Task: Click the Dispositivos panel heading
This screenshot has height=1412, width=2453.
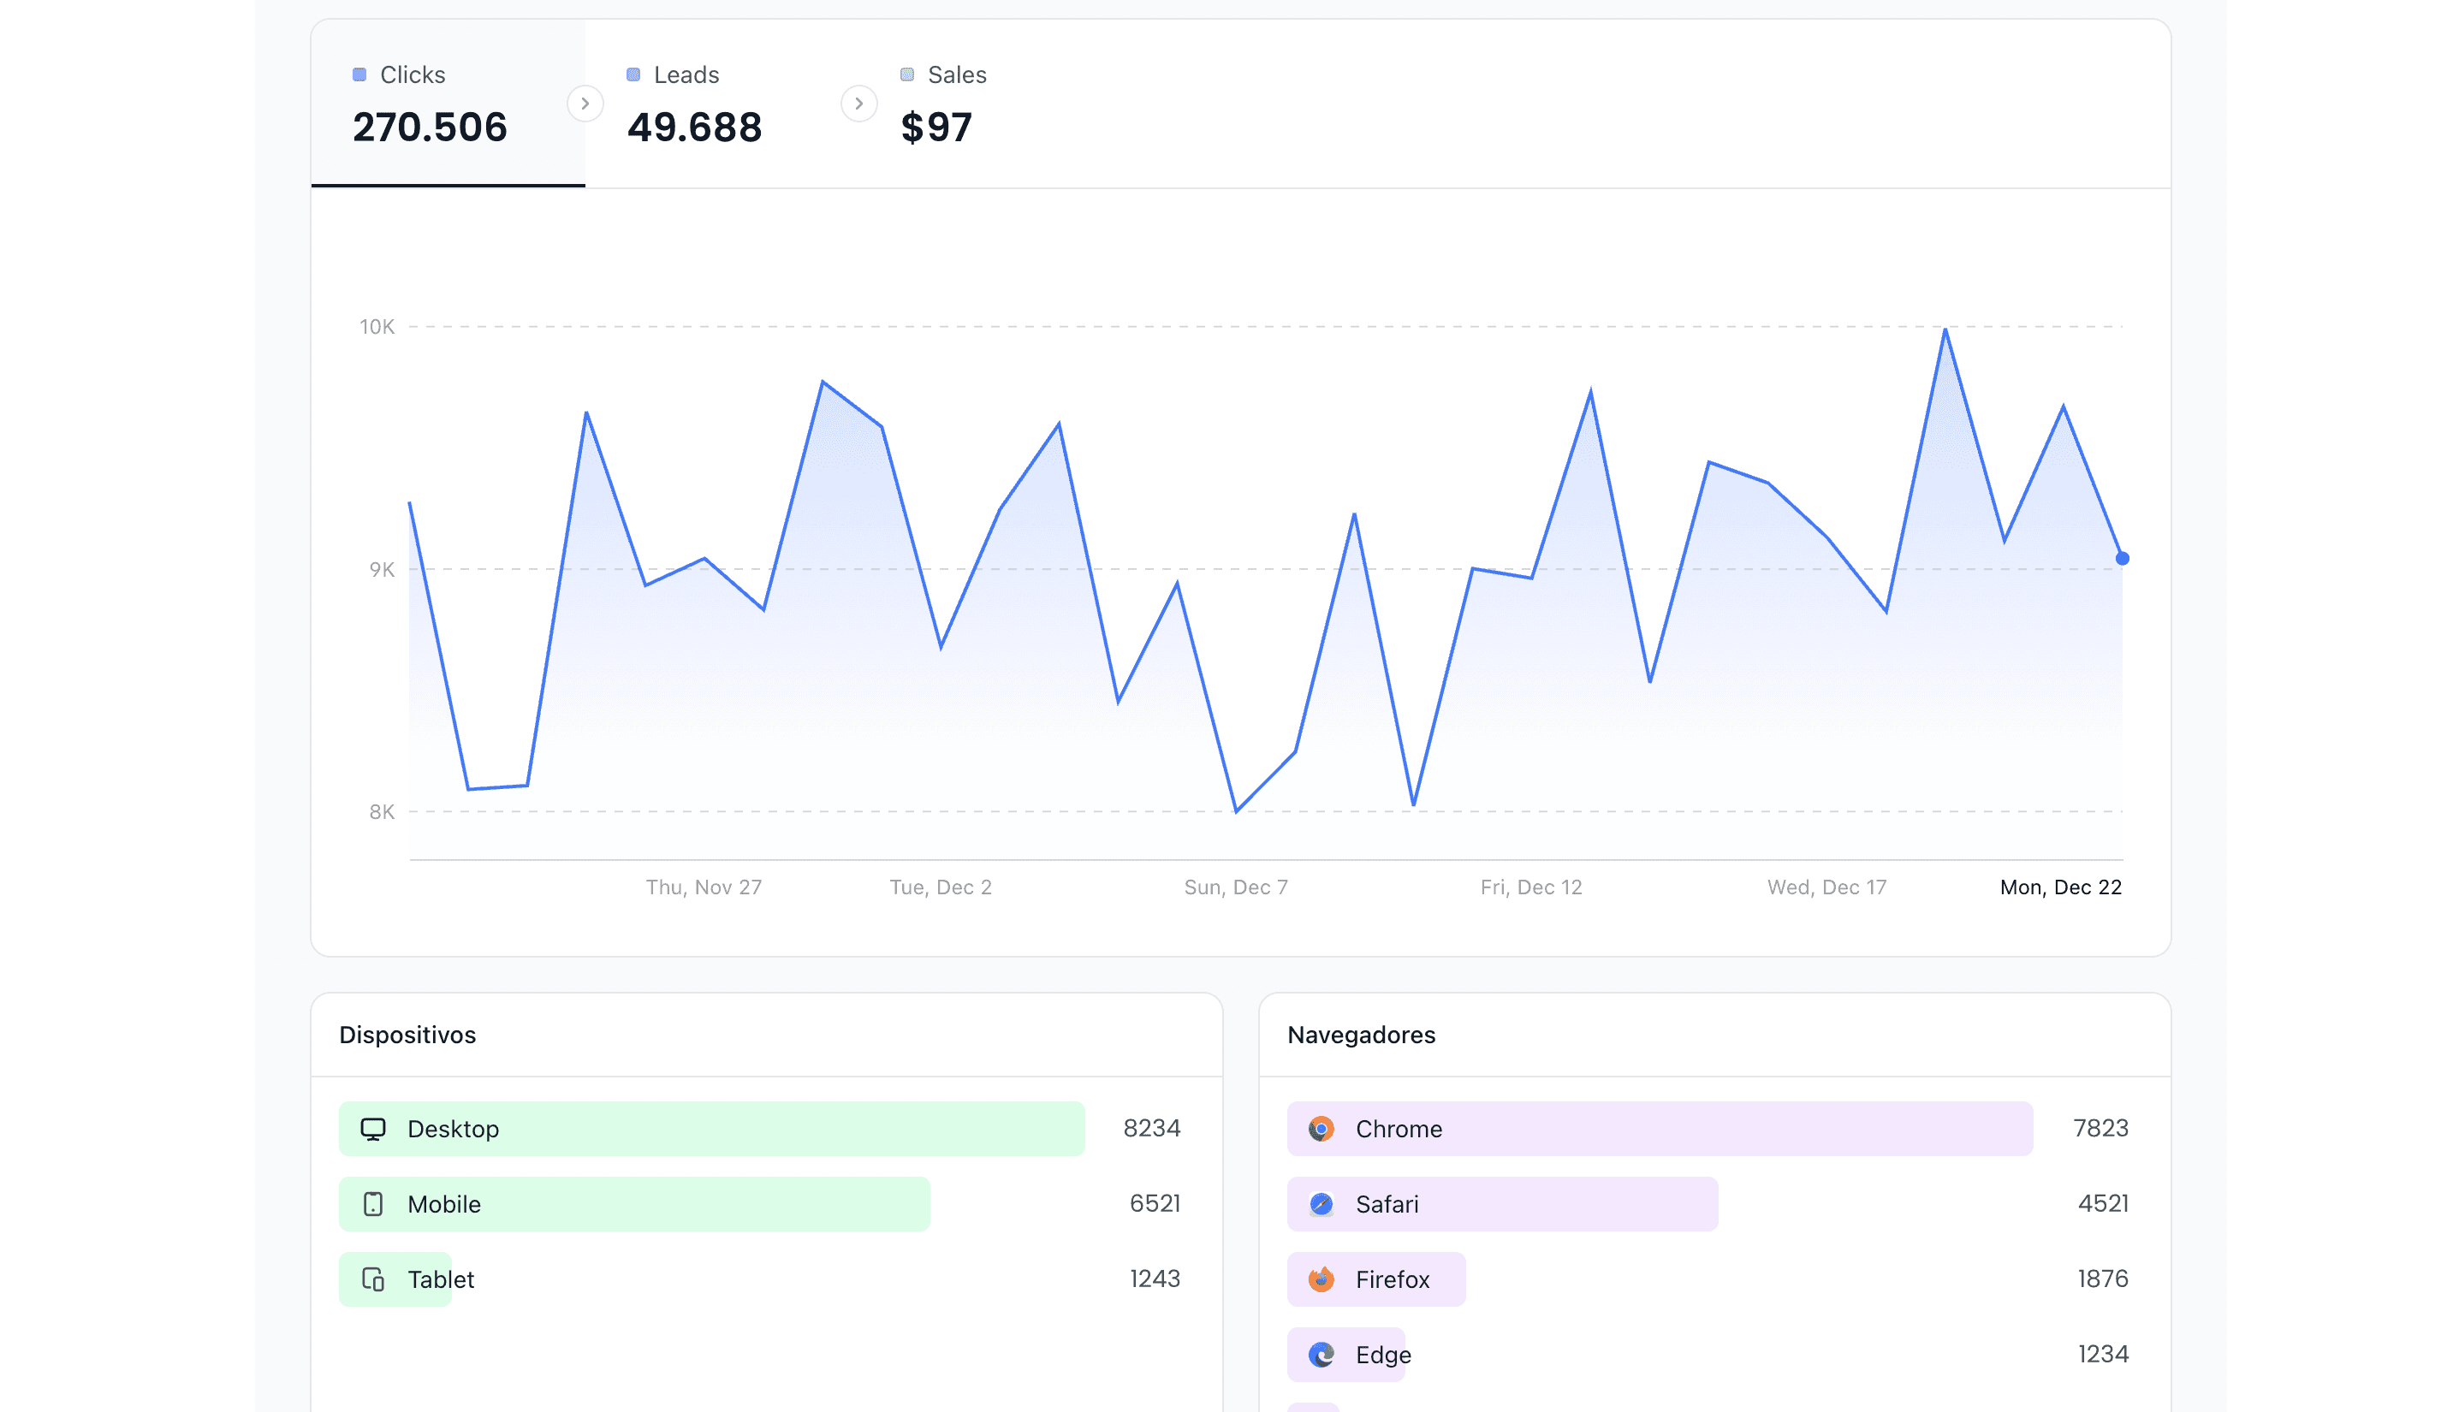Action: tap(407, 1035)
